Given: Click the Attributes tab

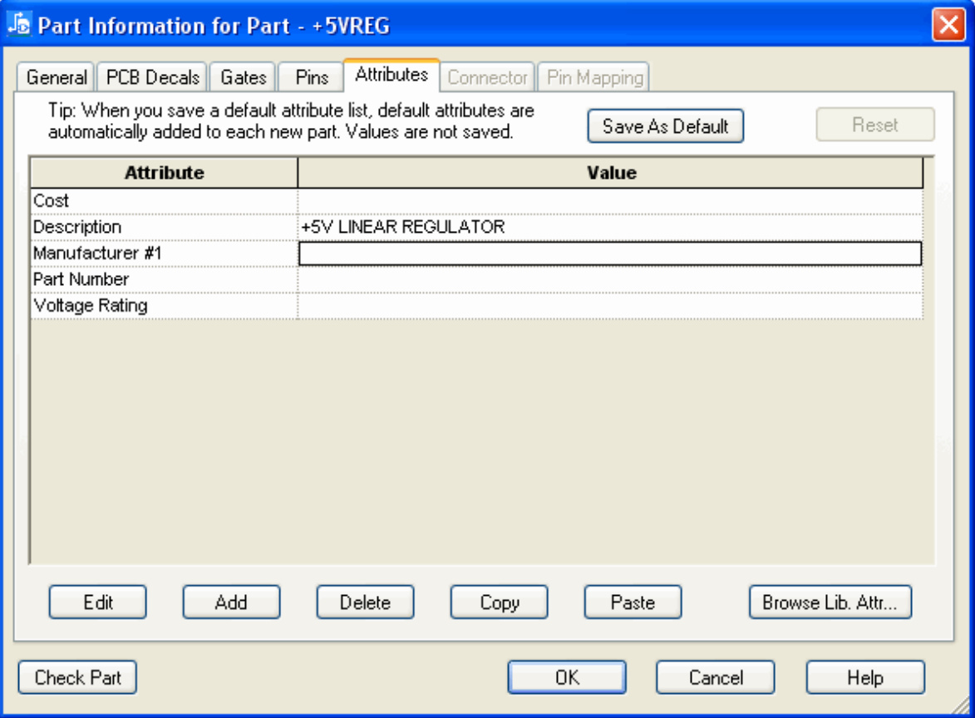Looking at the screenshot, I should (391, 75).
